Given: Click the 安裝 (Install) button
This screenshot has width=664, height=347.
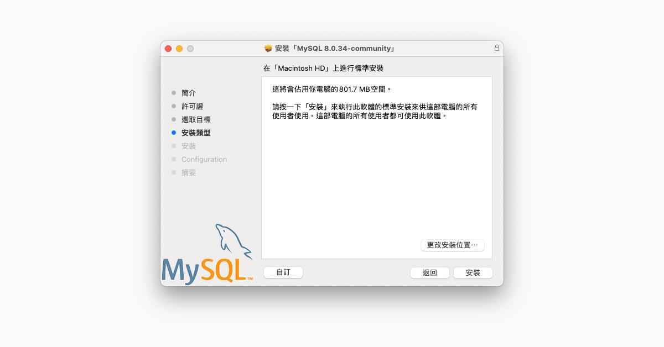Looking at the screenshot, I should 473,272.
